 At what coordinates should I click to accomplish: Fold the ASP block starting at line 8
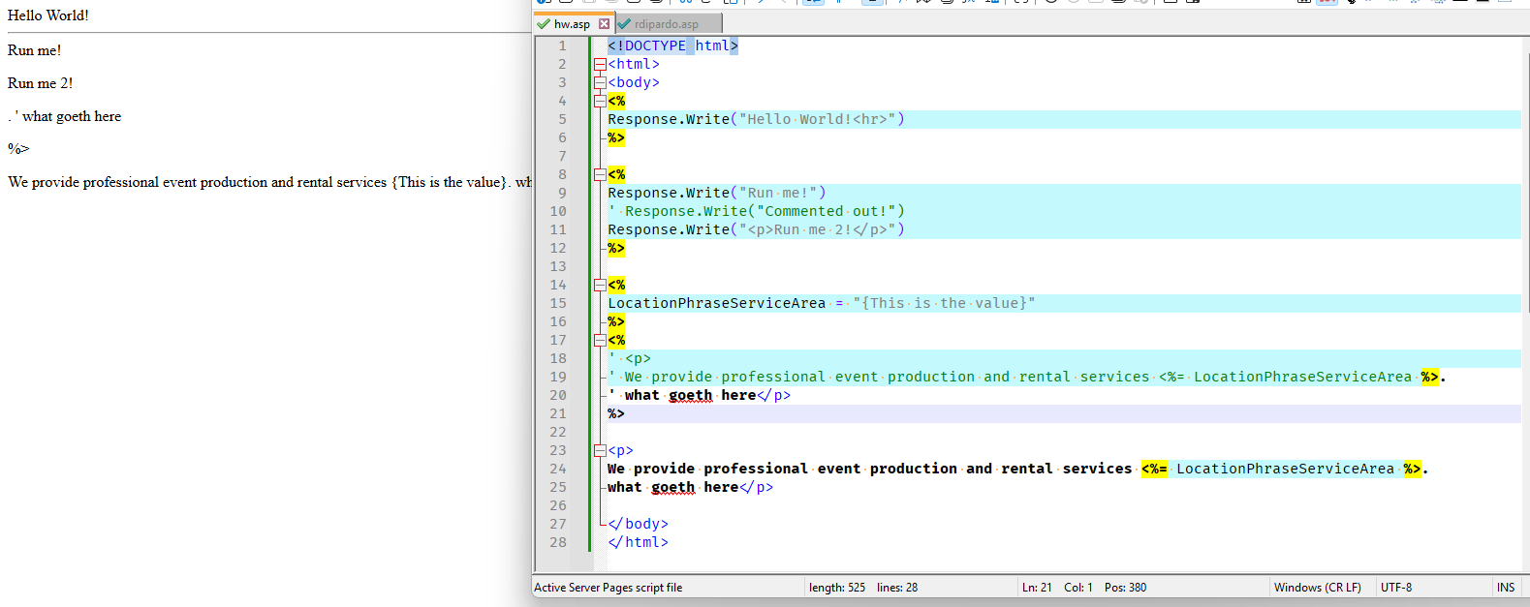click(600, 175)
